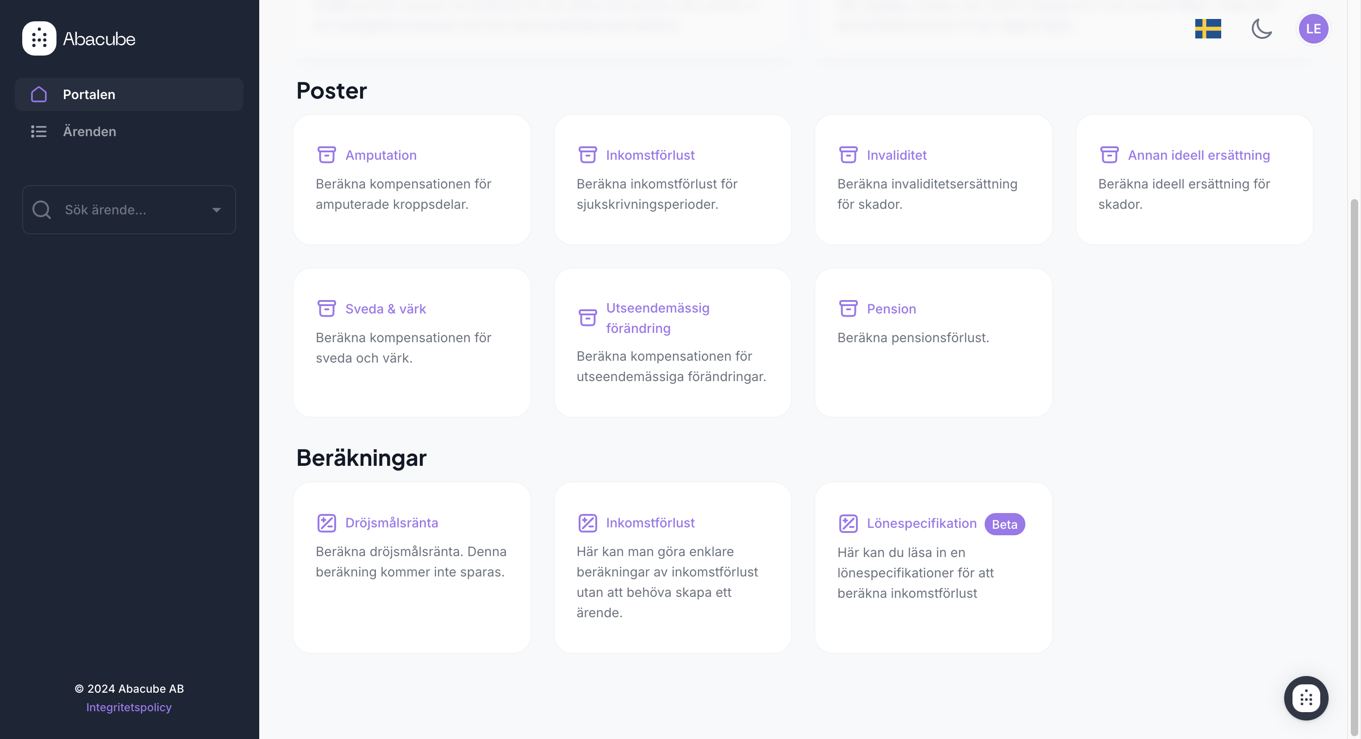
Task: Click the archive icon next to Amputation
Action: pyautogui.click(x=326, y=155)
